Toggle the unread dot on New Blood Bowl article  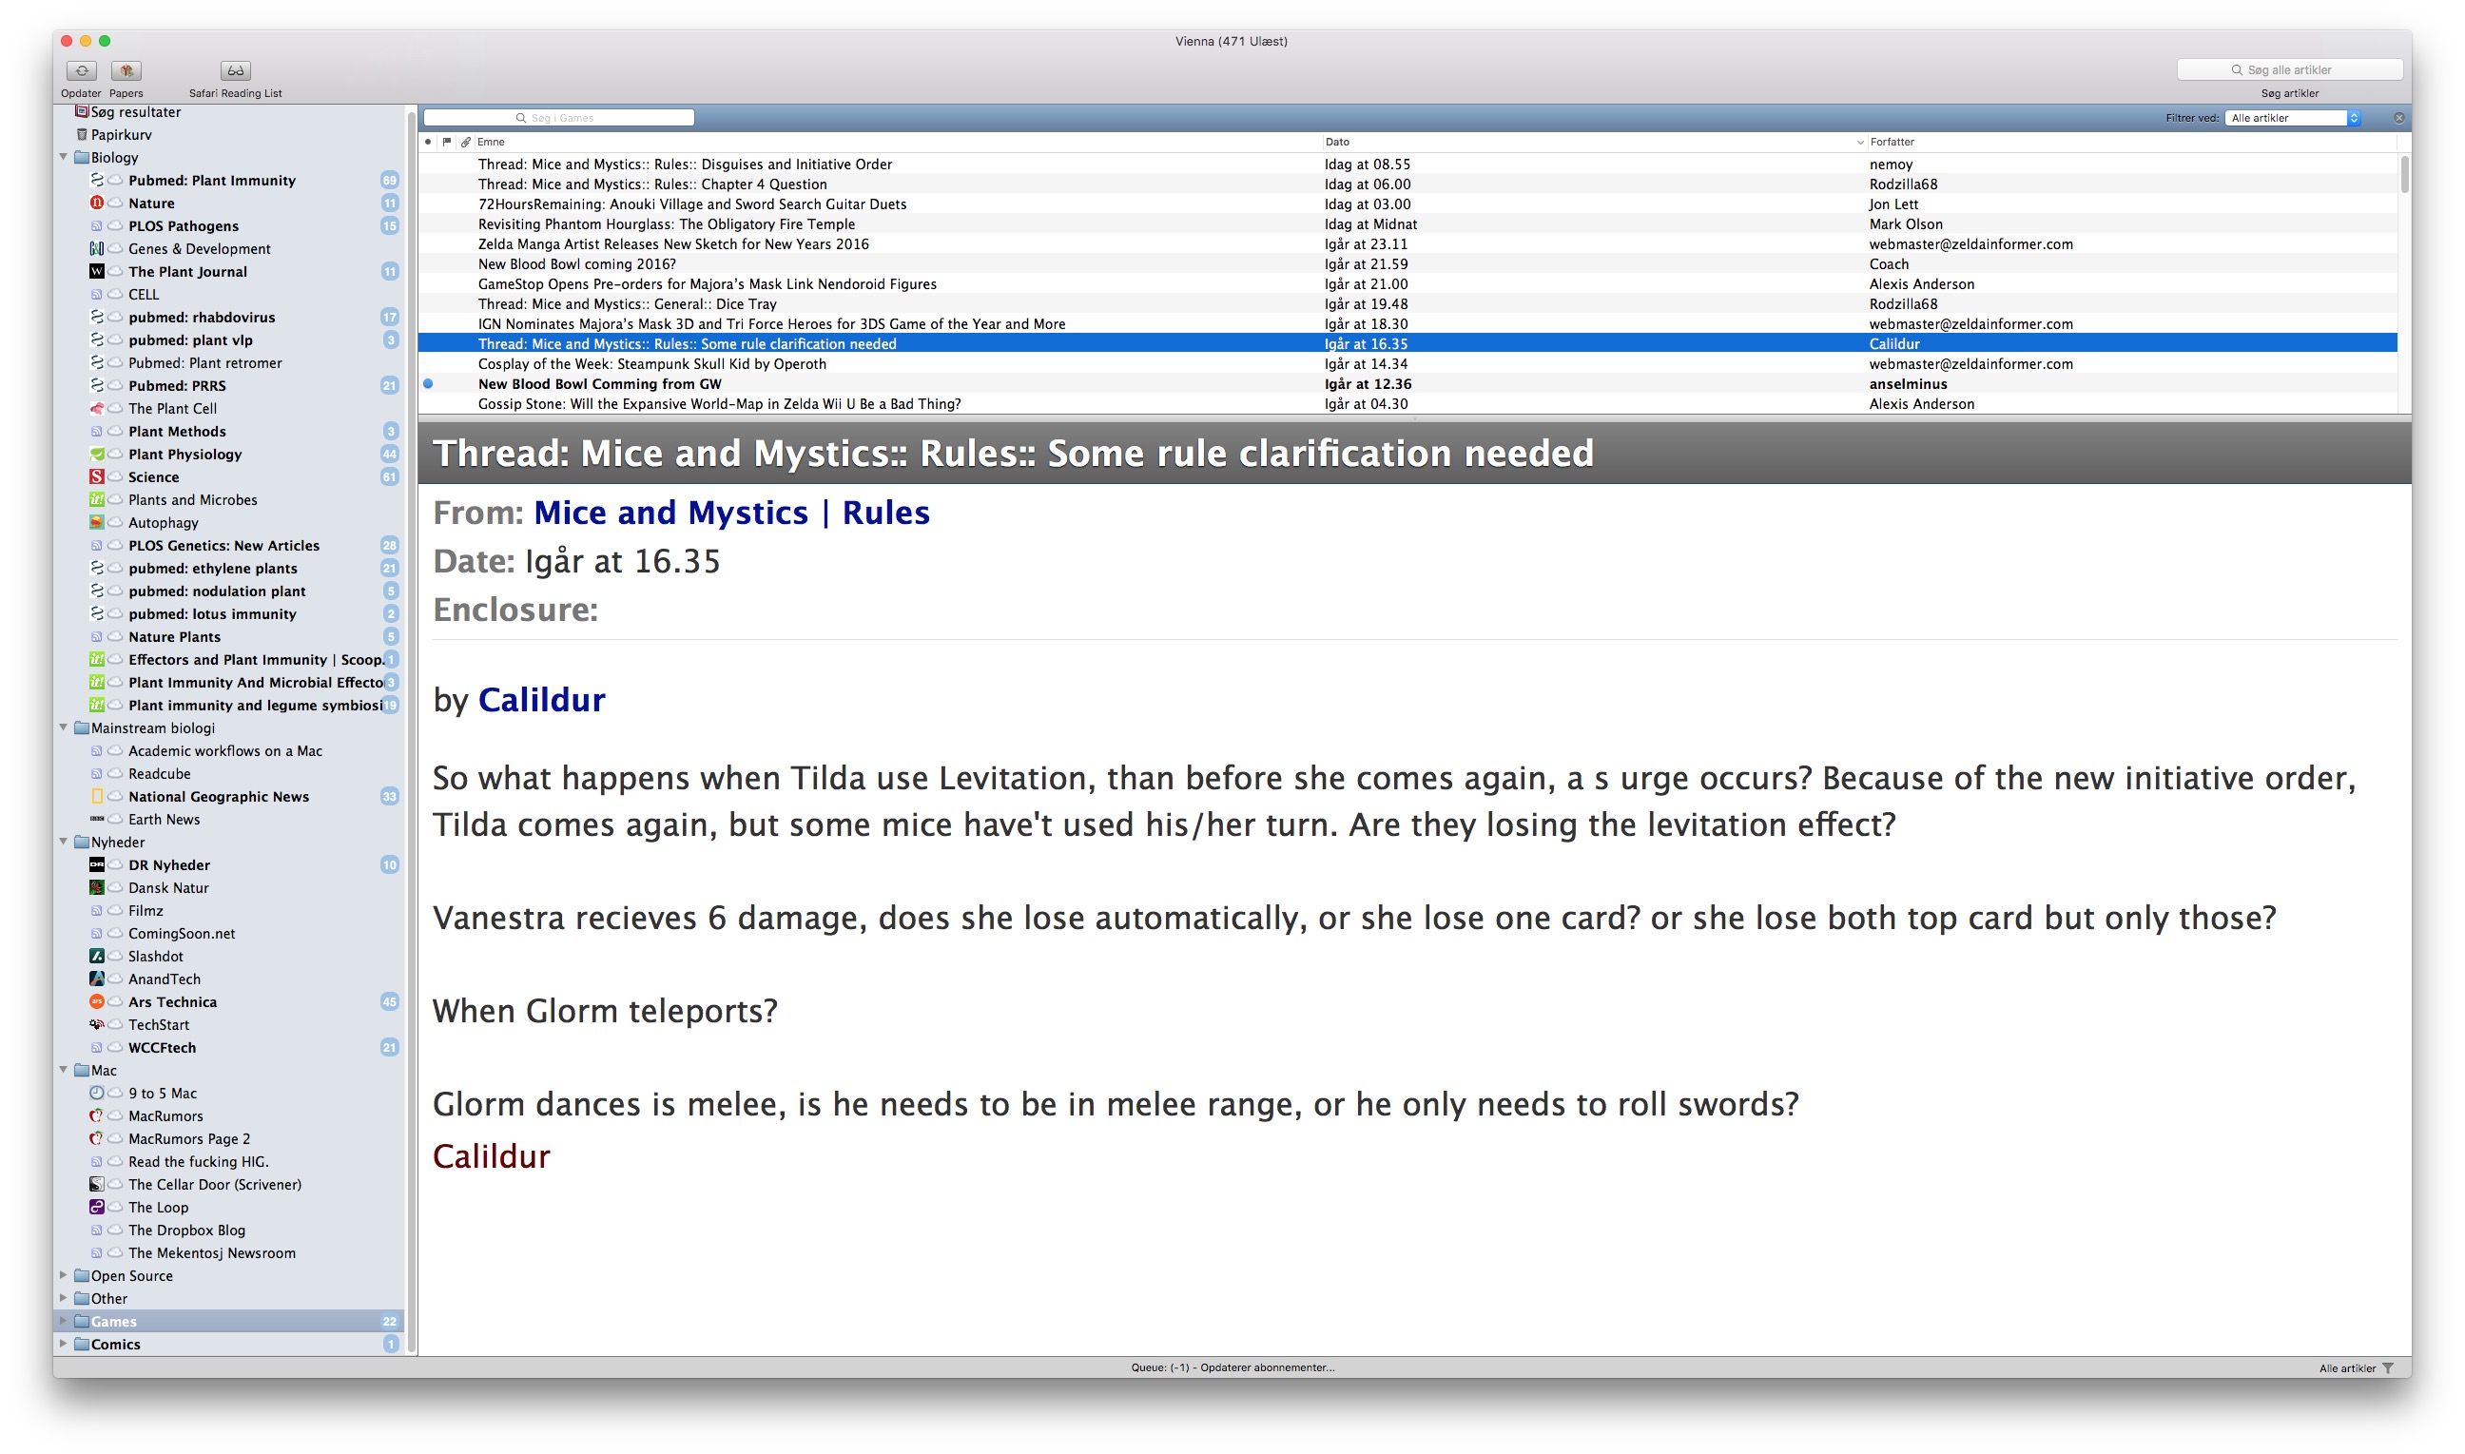click(428, 384)
